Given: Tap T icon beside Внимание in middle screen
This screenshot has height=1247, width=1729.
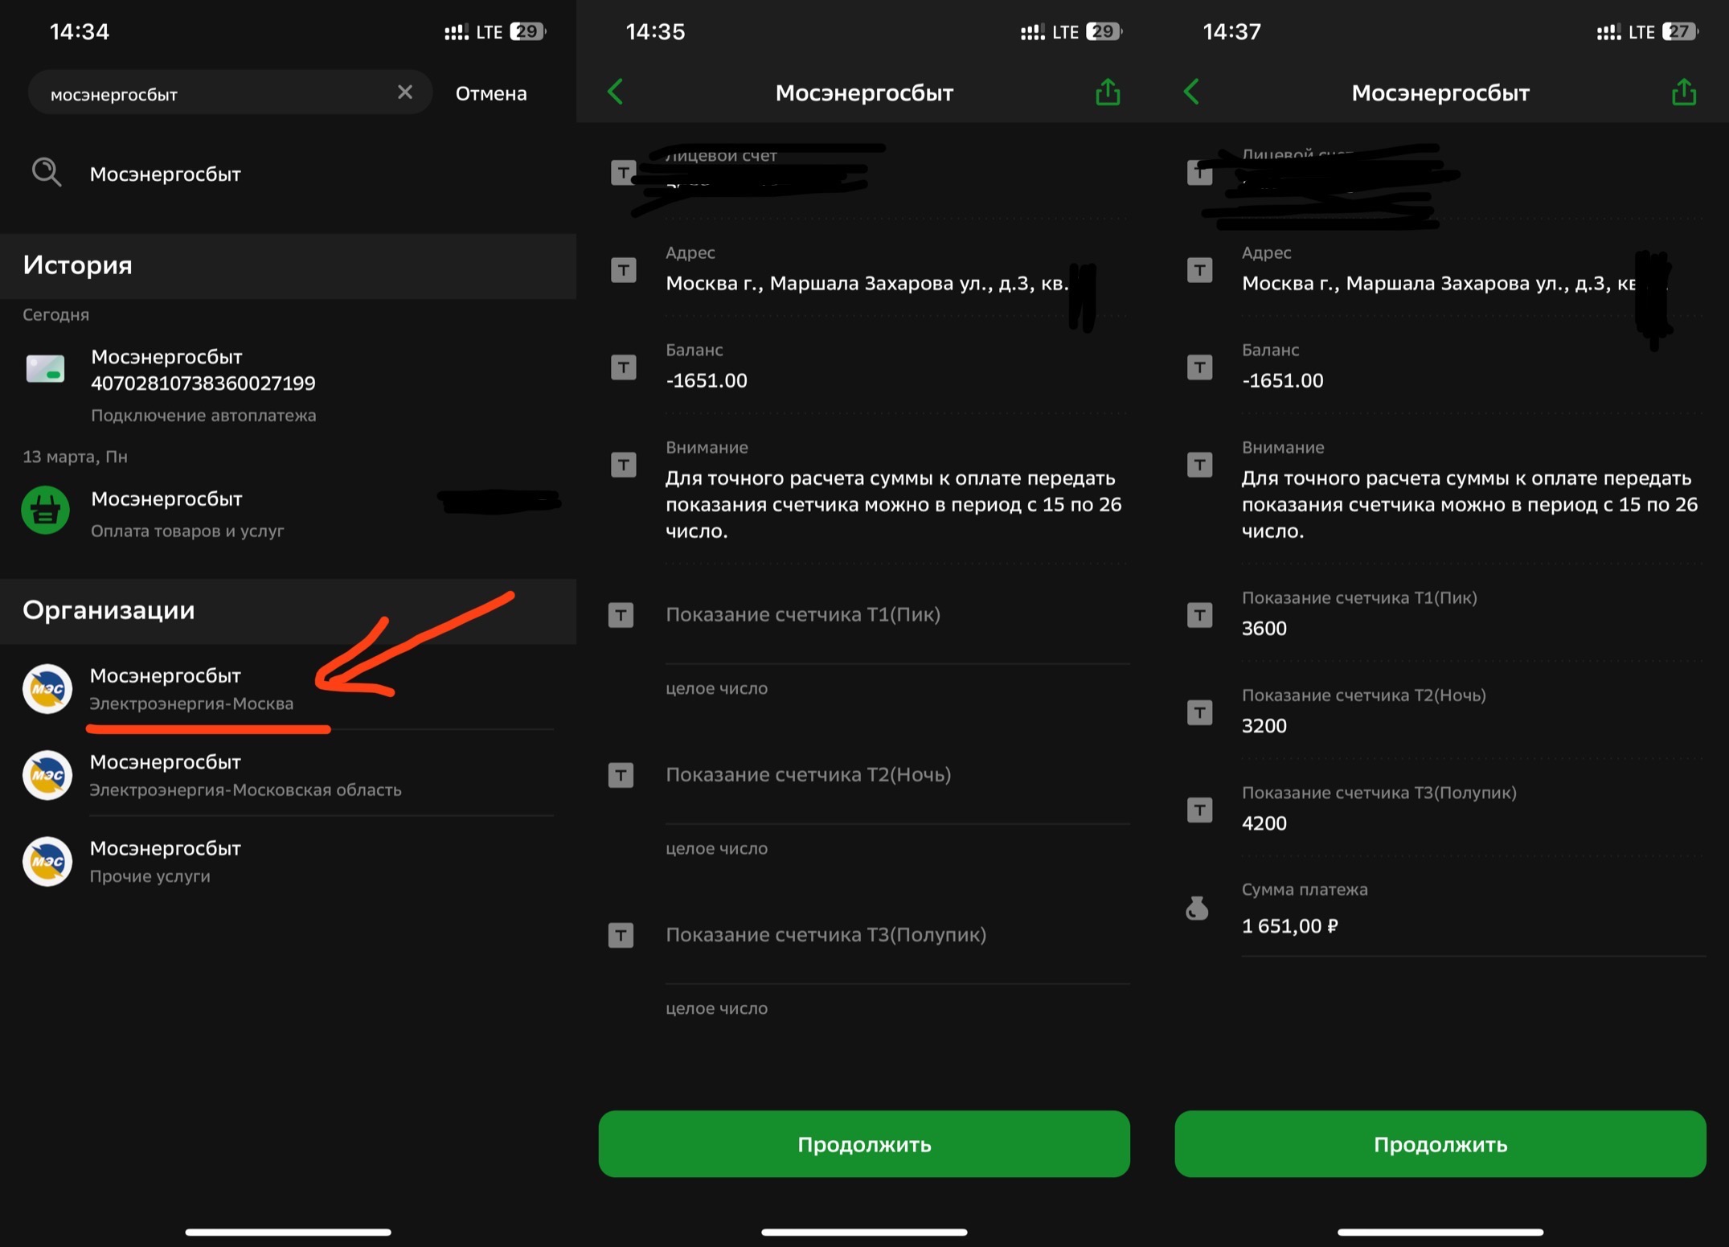Looking at the screenshot, I should (x=623, y=464).
